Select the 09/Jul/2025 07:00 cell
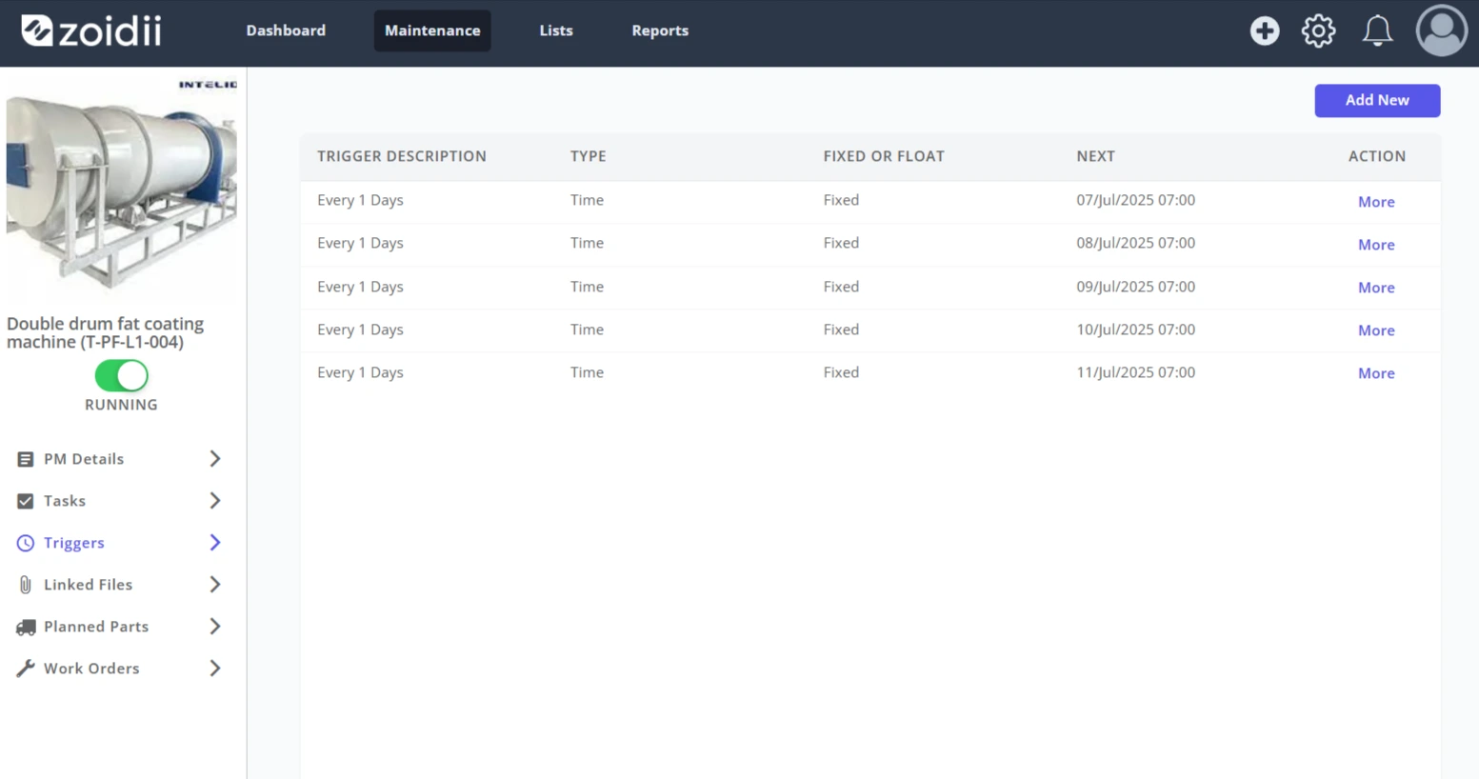 [1135, 287]
